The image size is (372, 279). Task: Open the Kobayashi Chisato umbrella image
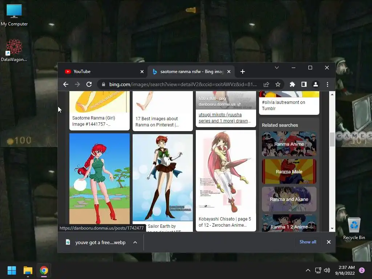226,171
